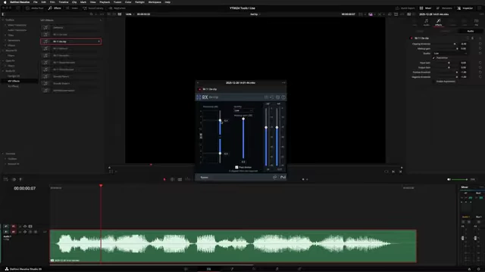The width and height of the screenshot is (485, 272).
Task: Expand the Favorites section
Action: (3, 153)
